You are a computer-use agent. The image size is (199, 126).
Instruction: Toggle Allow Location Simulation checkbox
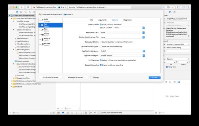click(101, 24)
